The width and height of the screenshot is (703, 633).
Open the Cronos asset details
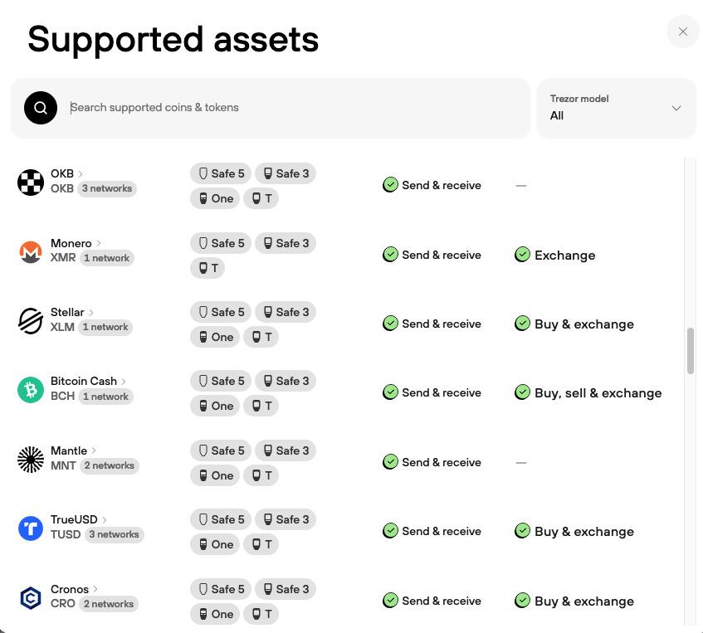[75, 589]
